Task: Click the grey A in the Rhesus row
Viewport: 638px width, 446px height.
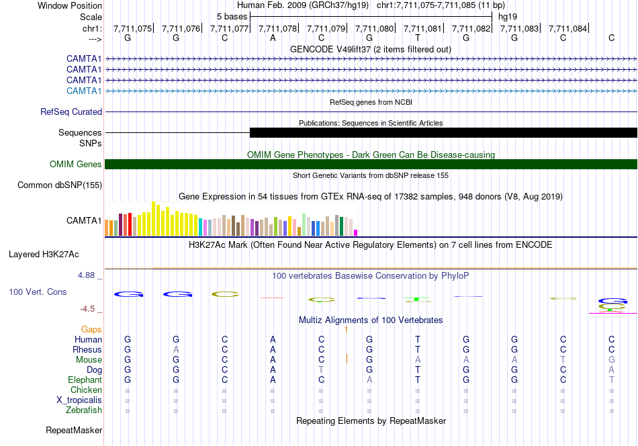Action: 176,349
